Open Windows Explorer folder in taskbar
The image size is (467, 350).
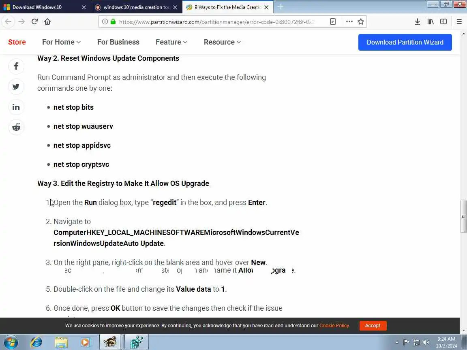point(61,342)
